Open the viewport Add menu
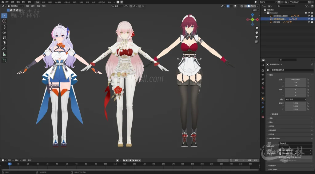 pyautogui.click(x=38, y=6)
